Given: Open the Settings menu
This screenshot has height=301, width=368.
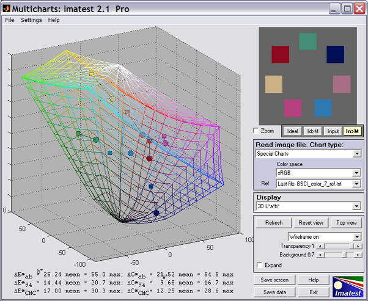Looking at the screenshot, I should click(31, 20).
